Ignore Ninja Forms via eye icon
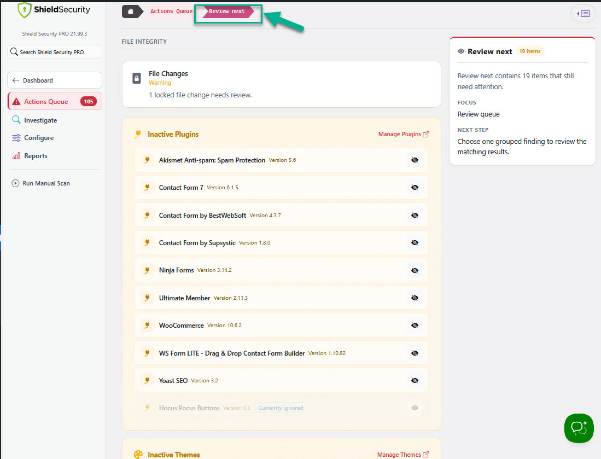Screen dimensions: 601x459 pos(415,270)
